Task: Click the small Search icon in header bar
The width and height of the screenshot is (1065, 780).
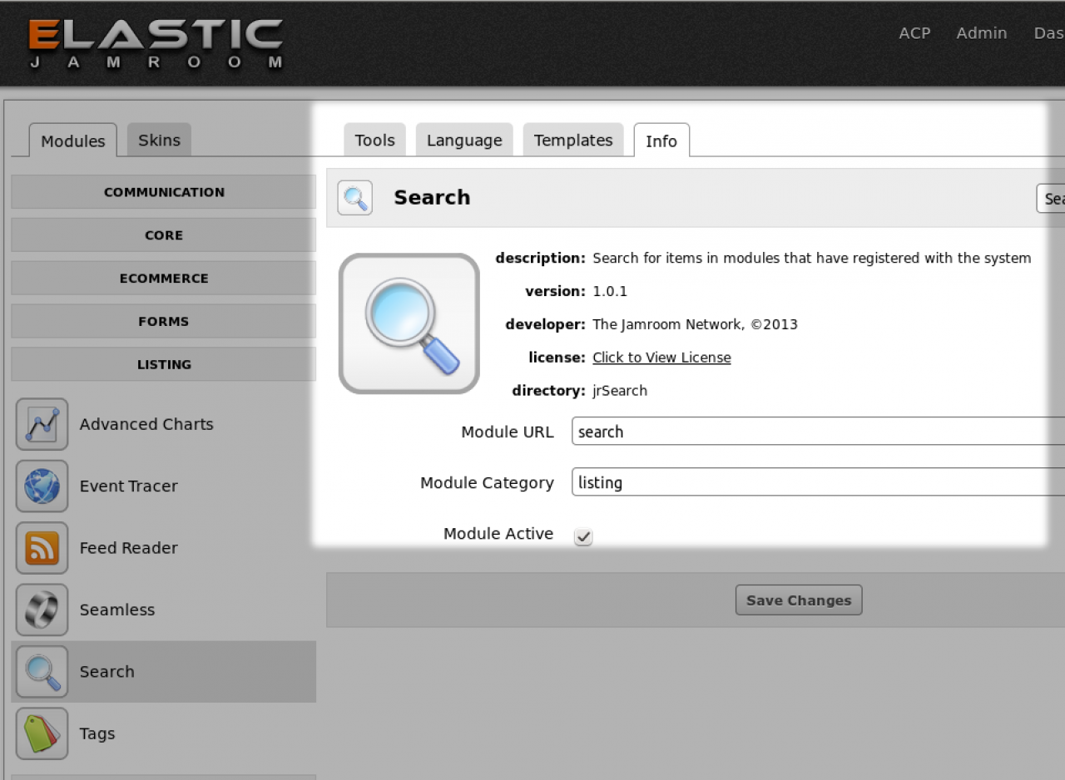Action: coord(355,198)
